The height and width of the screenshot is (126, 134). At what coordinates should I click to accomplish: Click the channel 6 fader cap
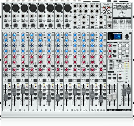(x=49, y=98)
